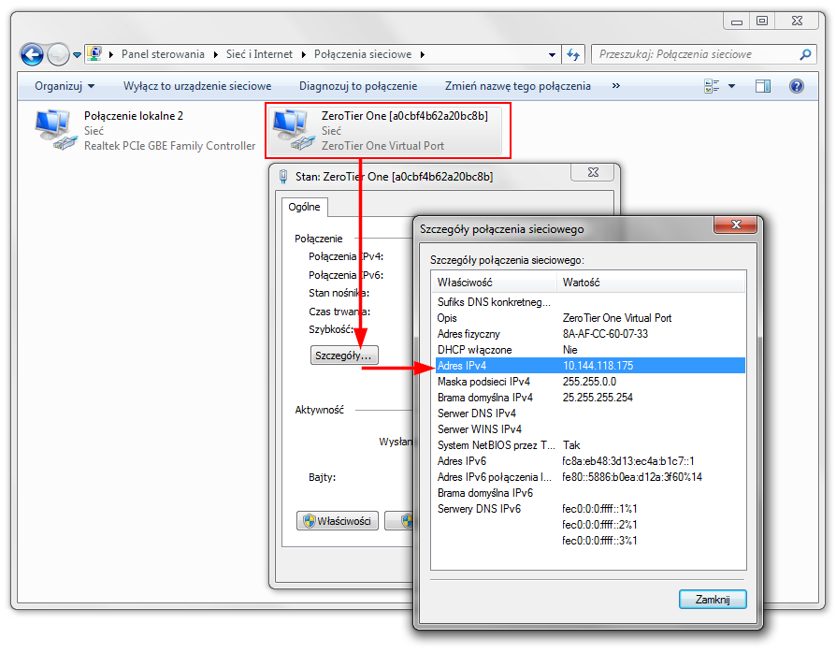
Task: Open the Organizuj menu
Action: tap(65, 86)
